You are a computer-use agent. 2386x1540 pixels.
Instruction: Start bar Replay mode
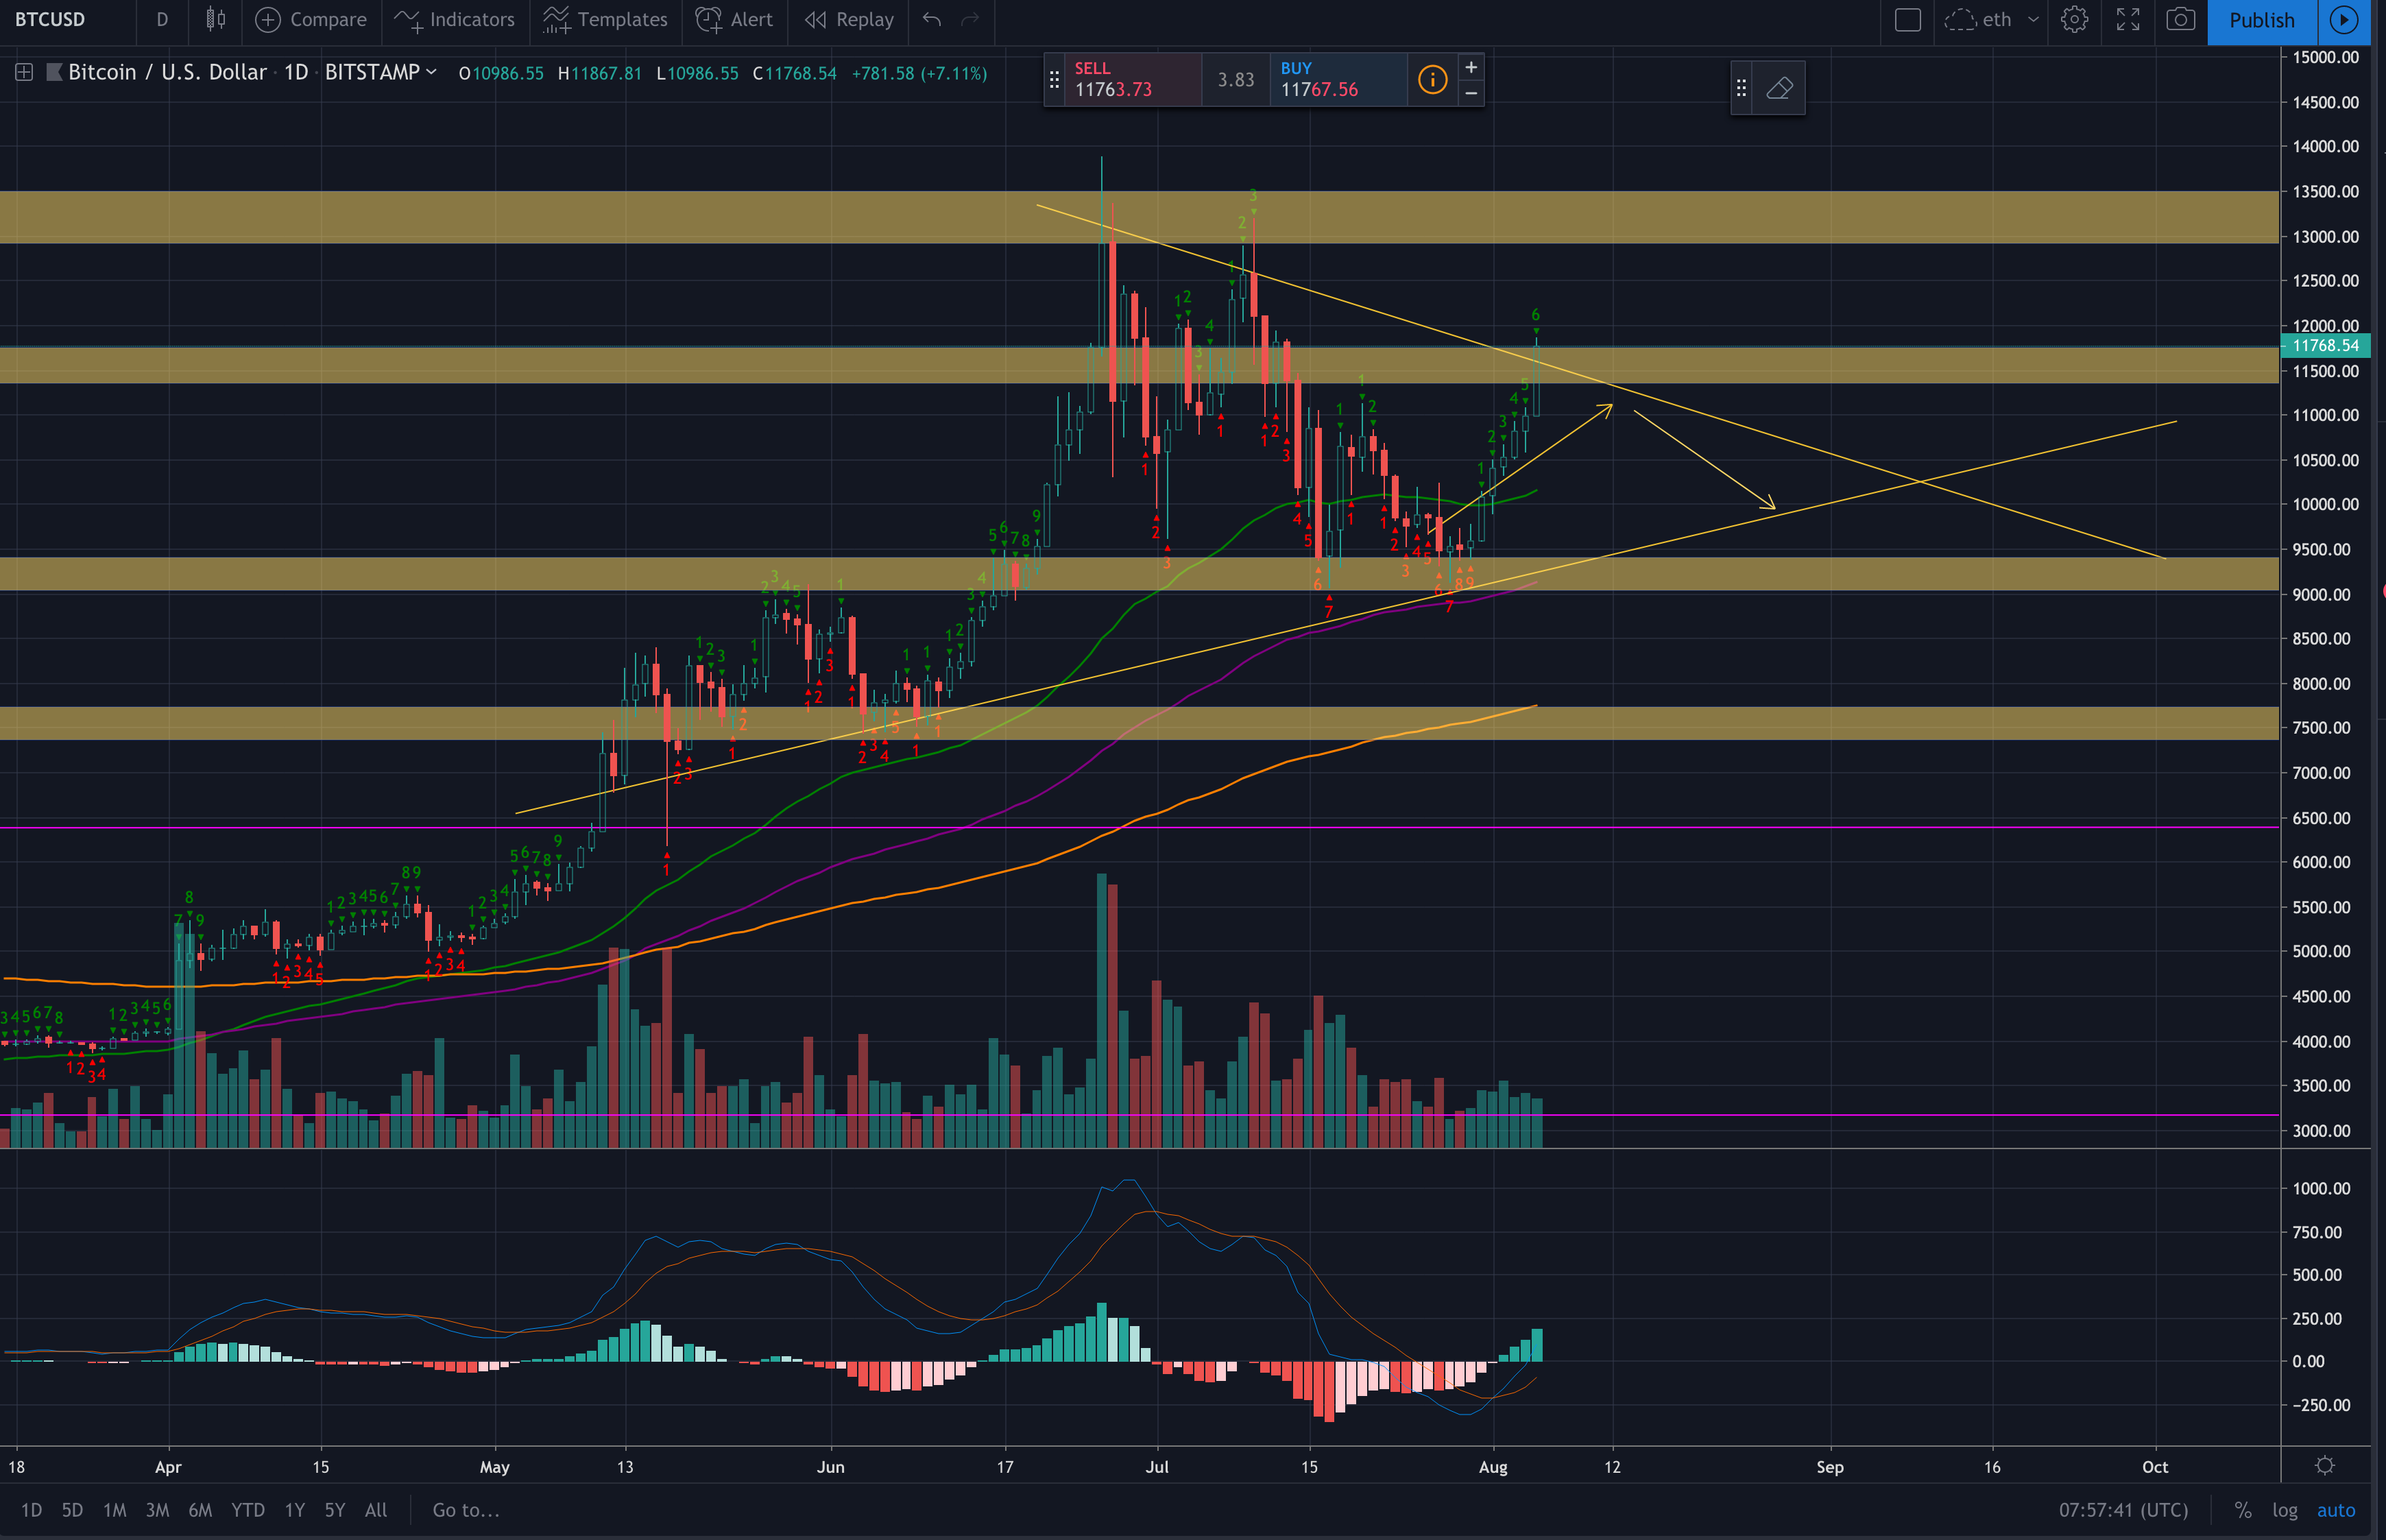click(x=850, y=19)
